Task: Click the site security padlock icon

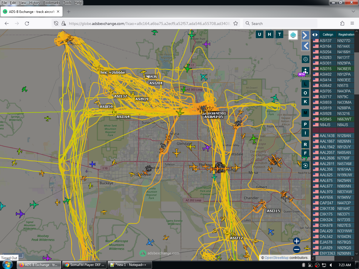Action: 64,24
